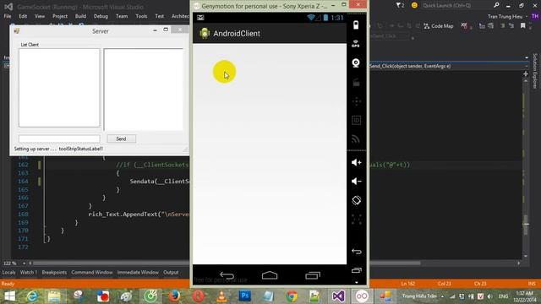Switch to the Breakpoints tab
Viewport: 541px width, 304px height.
54,272
